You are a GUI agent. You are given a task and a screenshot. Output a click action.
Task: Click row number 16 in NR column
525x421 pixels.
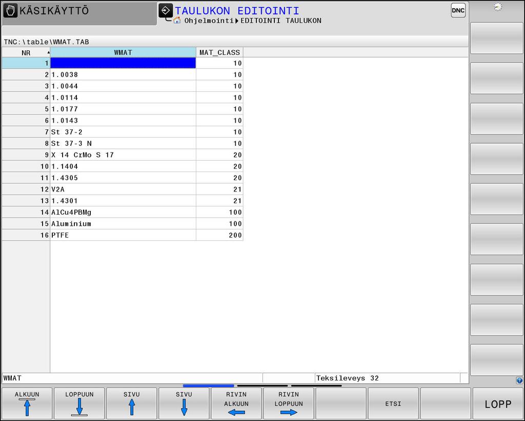coord(26,235)
